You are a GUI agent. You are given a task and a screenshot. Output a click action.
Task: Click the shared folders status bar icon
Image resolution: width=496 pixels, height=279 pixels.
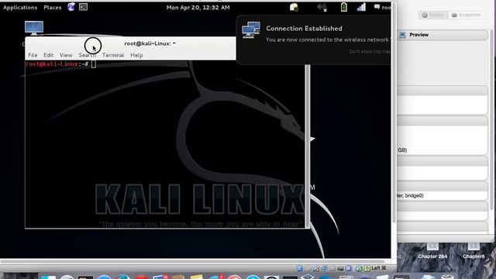tap(332, 269)
